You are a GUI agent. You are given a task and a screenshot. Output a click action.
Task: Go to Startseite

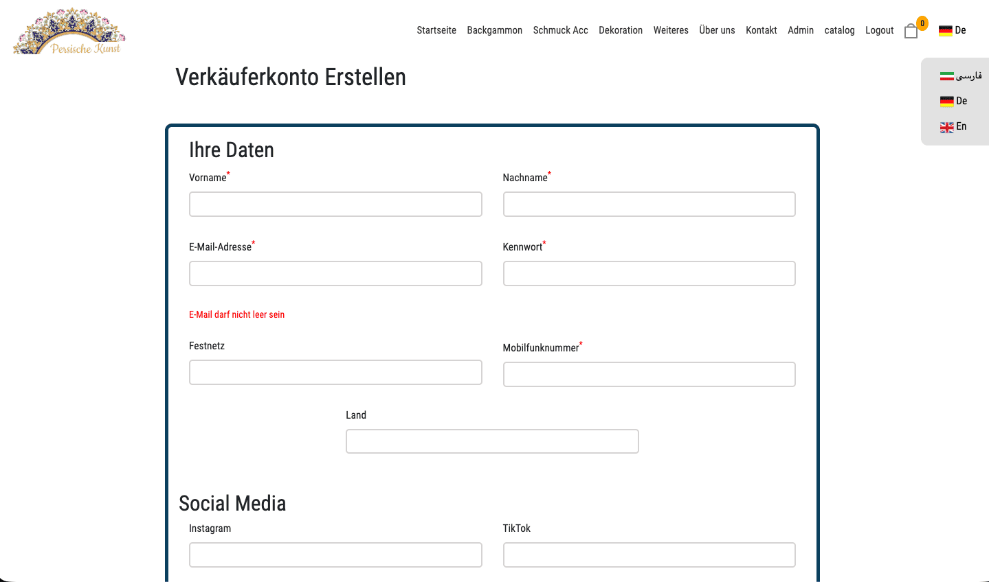click(436, 30)
